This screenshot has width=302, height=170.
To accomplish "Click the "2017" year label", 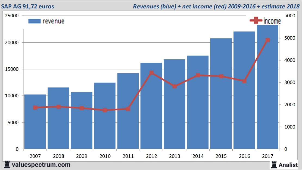I will [x=267, y=156].
